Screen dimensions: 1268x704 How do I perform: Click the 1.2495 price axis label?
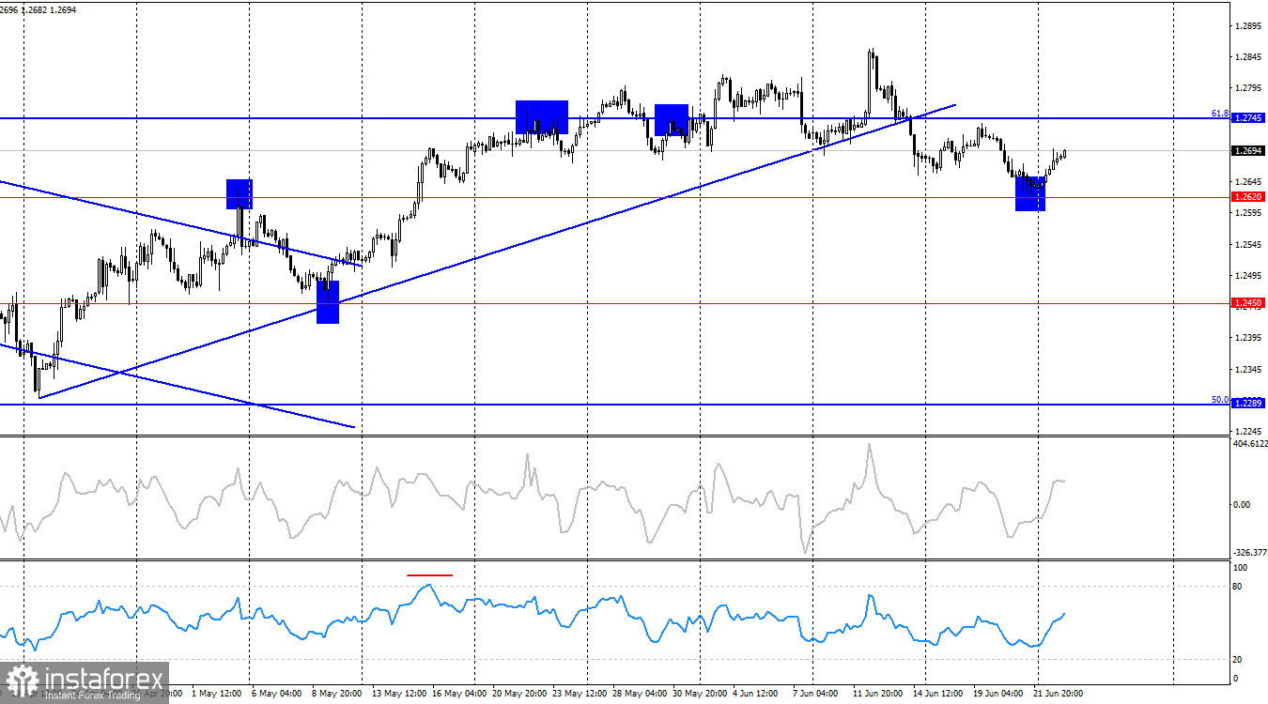point(1250,275)
